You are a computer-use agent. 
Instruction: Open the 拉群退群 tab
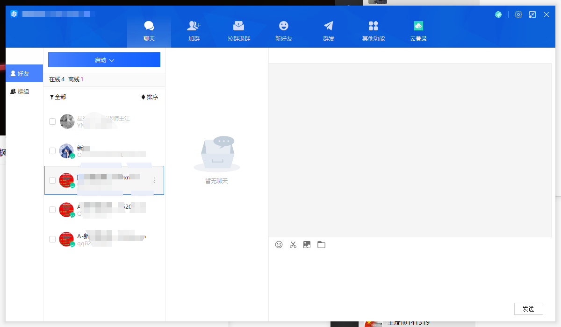pos(239,31)
